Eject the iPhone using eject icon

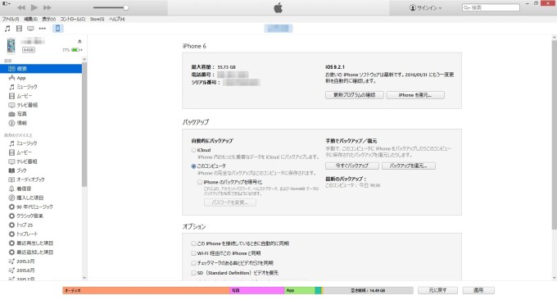click(x=79, y=41)
